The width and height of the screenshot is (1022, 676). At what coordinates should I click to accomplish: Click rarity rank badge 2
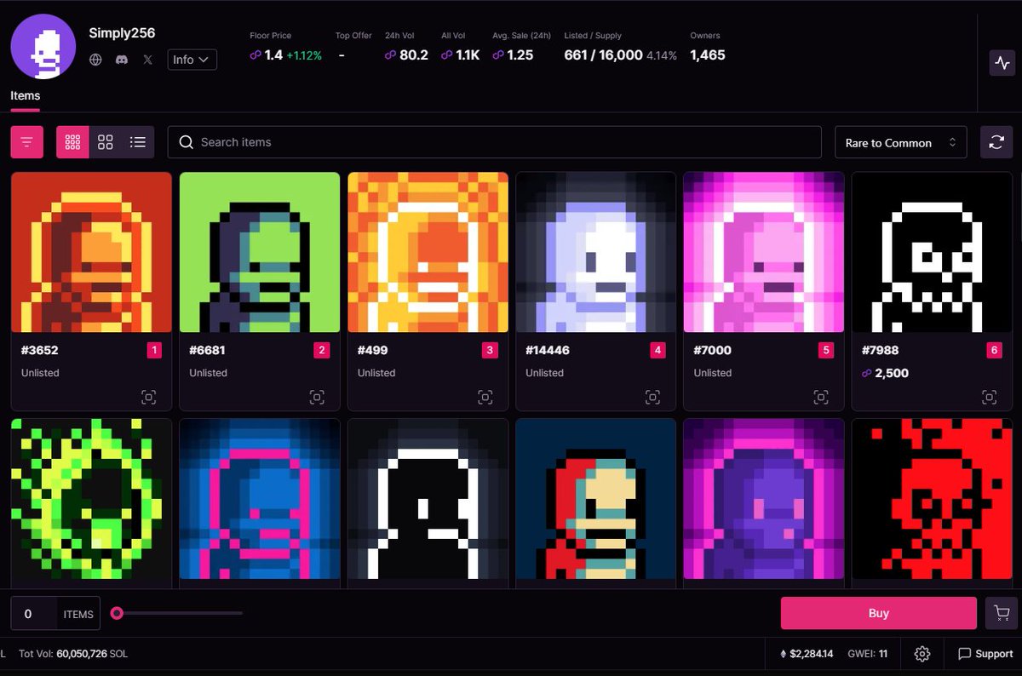(321, 350)
